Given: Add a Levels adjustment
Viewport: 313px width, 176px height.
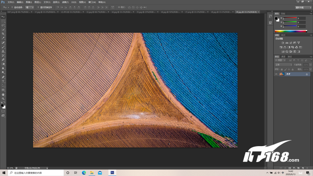Looking at the screenshot, I should [x=287, y=42].
